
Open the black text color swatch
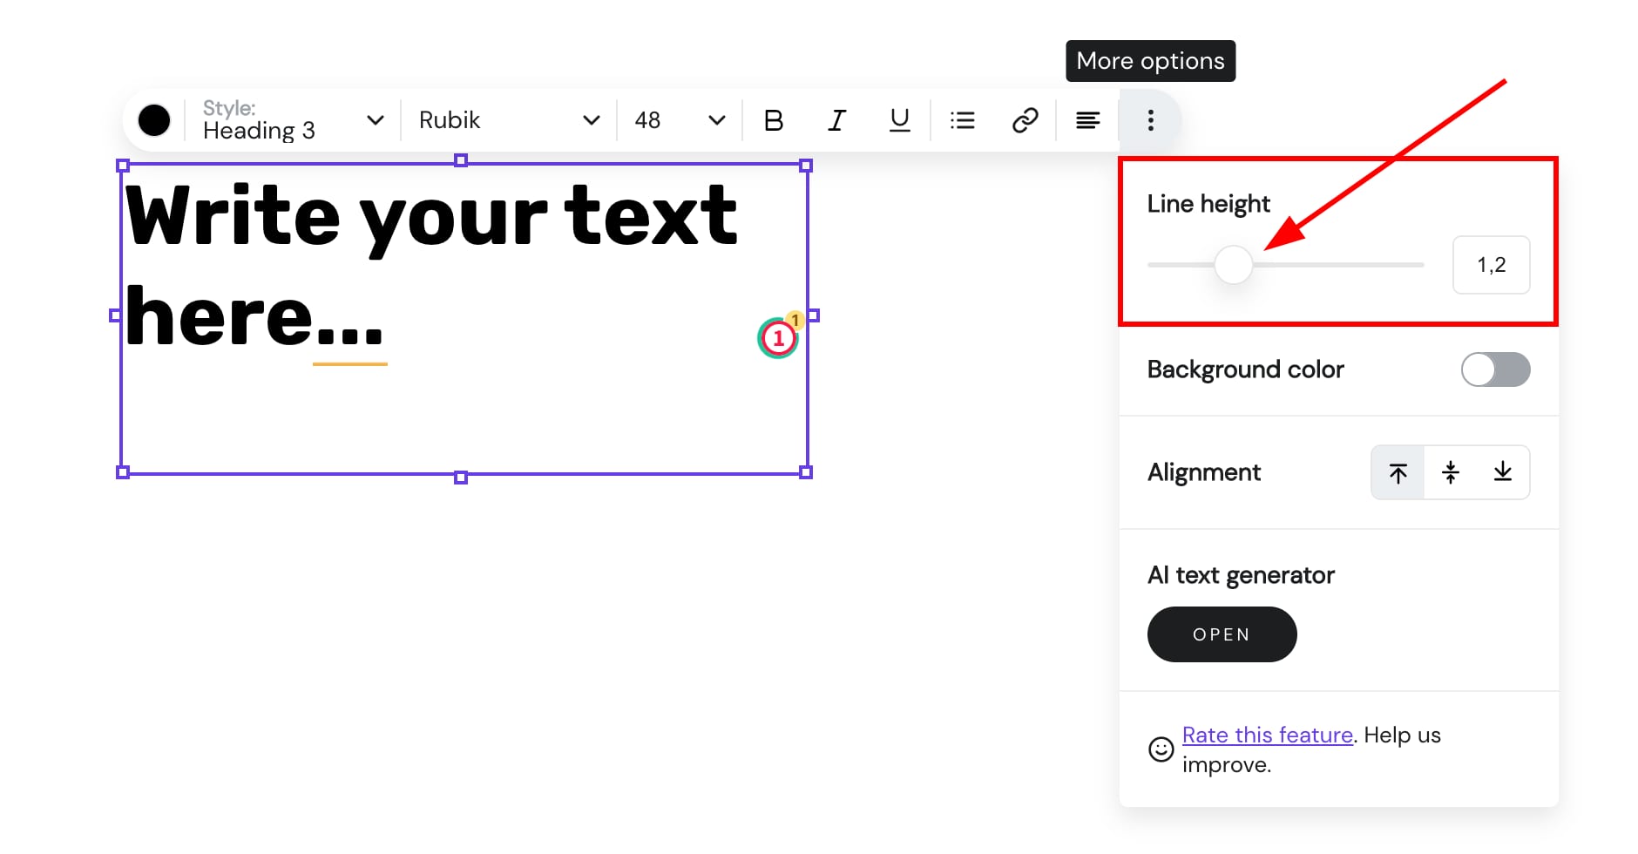click(x=154, y=120)
